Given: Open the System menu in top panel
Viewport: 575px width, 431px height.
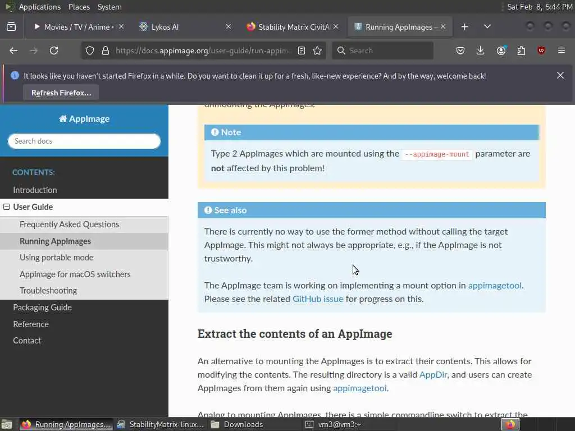Looking at the screenshot, I should 109,7.
